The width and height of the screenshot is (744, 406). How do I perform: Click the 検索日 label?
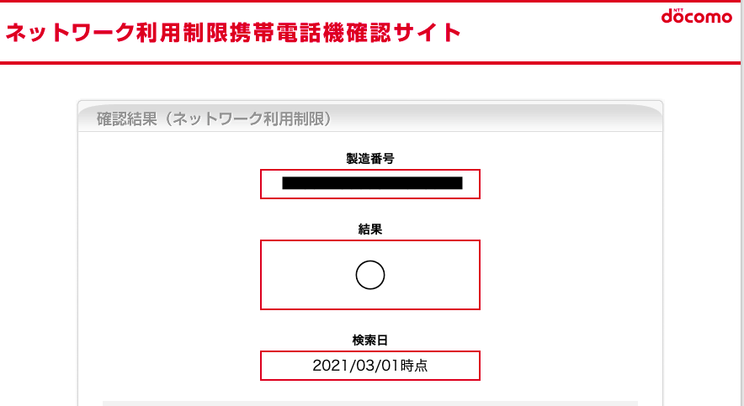point(370,340)
